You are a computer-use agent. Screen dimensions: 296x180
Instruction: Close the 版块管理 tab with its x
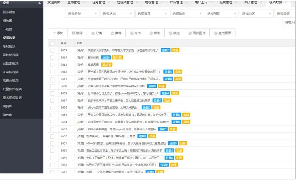pos(236,2)
